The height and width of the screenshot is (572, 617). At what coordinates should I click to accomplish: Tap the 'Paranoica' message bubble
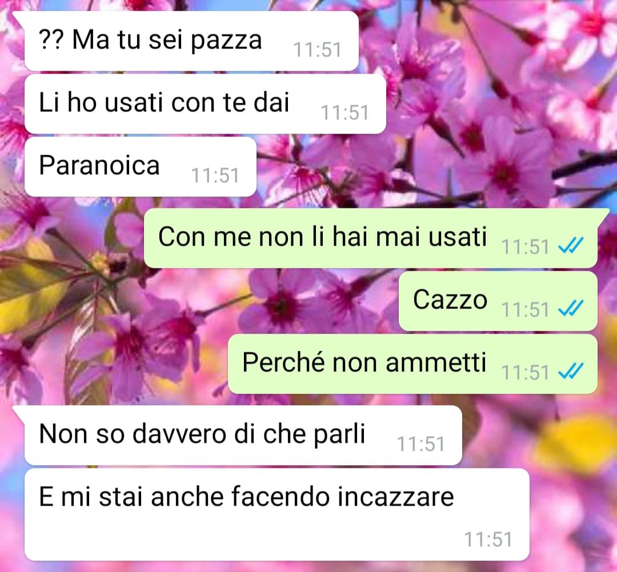[x=141, y=166]
